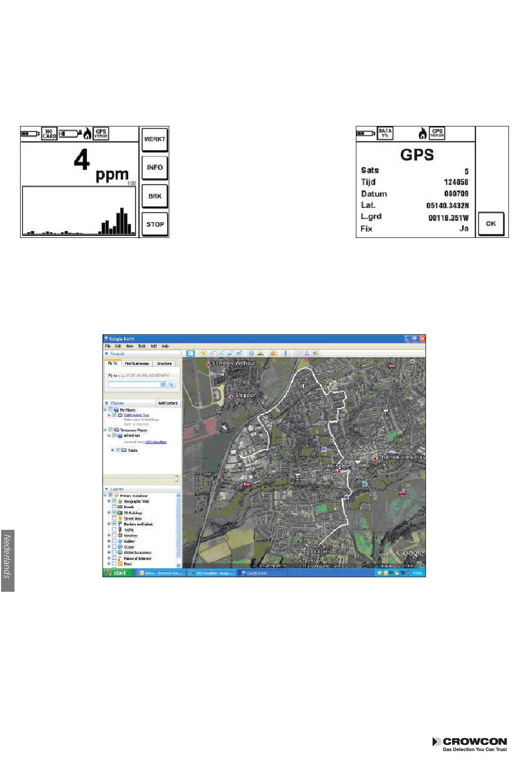Click the NO CARD icon on ppm screen
529x760 pixels.
49,134
